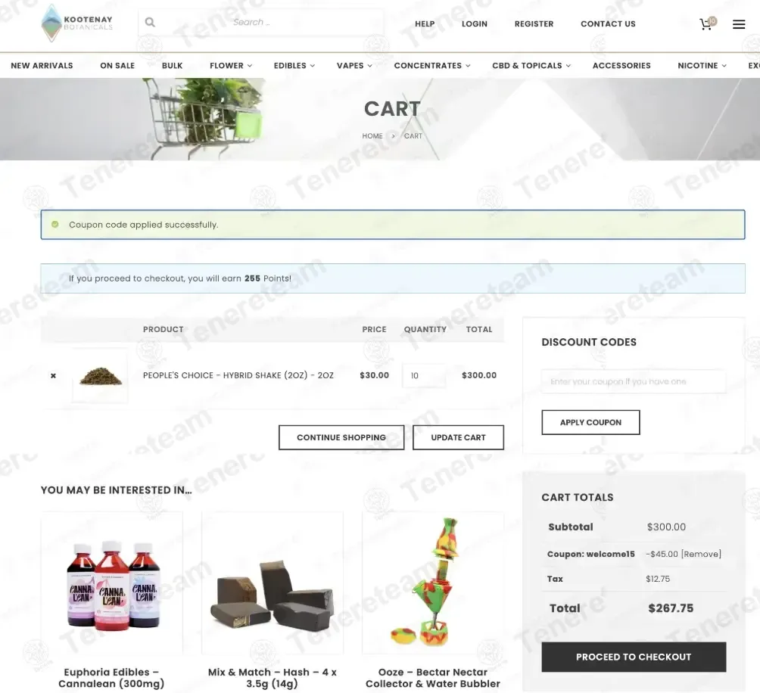
Task: Click the Cart breadcrumb text
Action: (x=413, y=136)
